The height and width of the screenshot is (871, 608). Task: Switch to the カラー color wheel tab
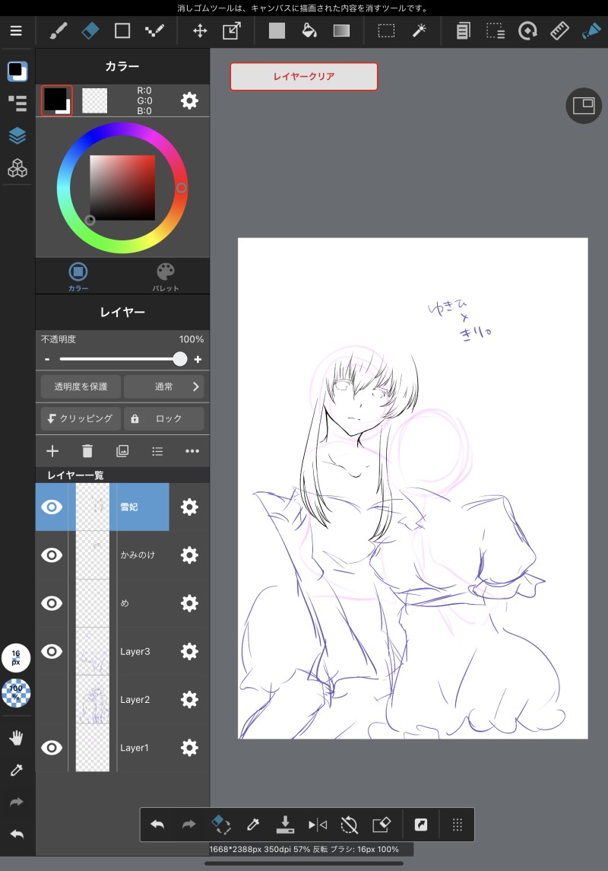click(x=78, y=277)
